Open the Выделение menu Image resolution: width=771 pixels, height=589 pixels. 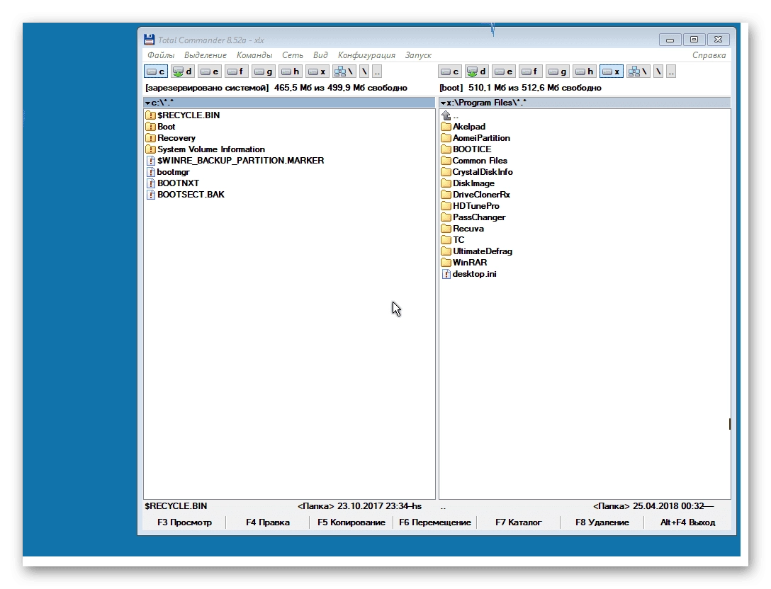coord(206,55)
